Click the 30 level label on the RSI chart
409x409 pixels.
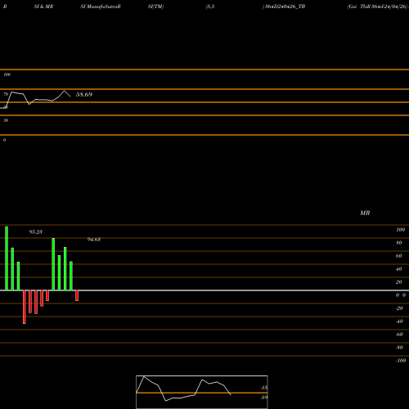(x=6, y=120)
